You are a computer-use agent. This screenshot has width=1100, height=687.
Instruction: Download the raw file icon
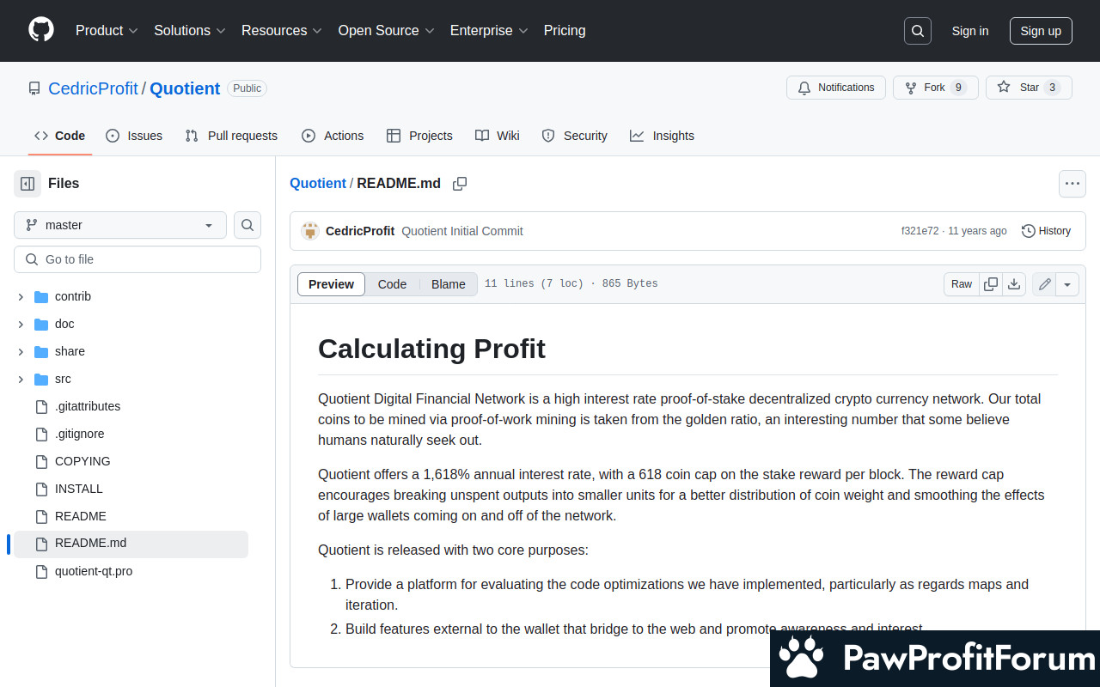1014,284
